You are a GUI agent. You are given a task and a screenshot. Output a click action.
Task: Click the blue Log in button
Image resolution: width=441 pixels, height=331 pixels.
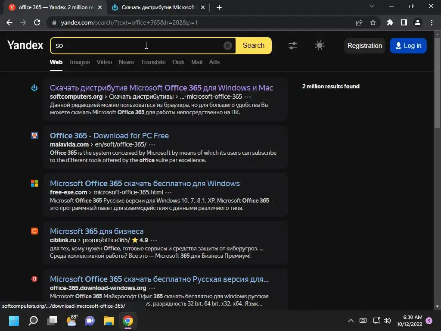point(408,46)
